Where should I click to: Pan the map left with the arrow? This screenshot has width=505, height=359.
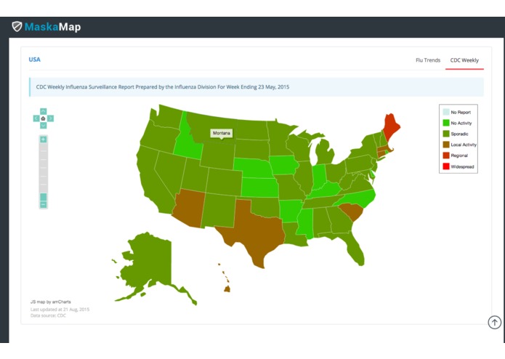click(36, 118)
